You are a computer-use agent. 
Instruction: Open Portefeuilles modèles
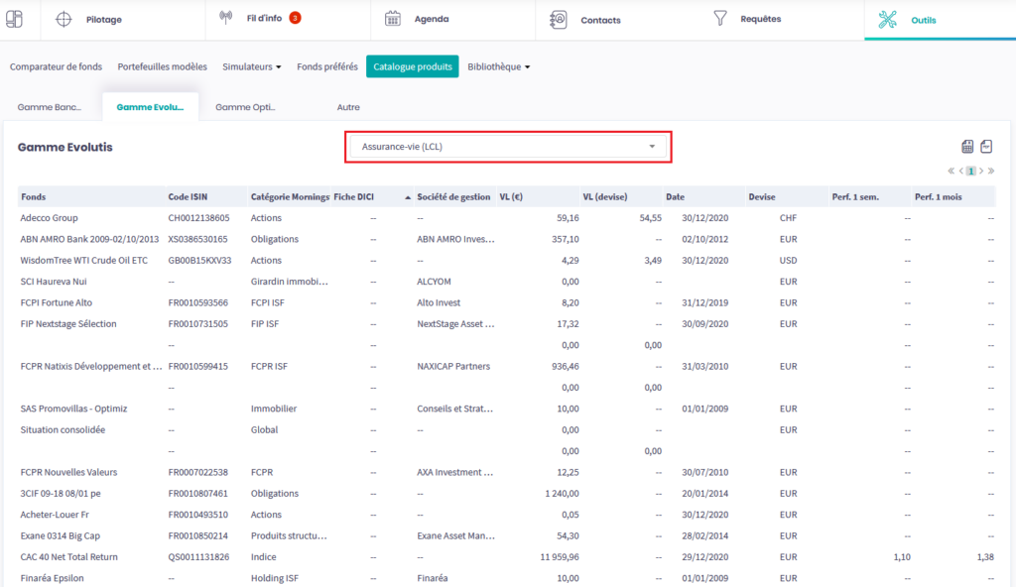coord(162,66)
